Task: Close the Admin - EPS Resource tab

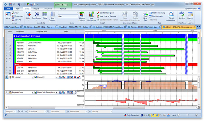Action: [x=195, y=27]
